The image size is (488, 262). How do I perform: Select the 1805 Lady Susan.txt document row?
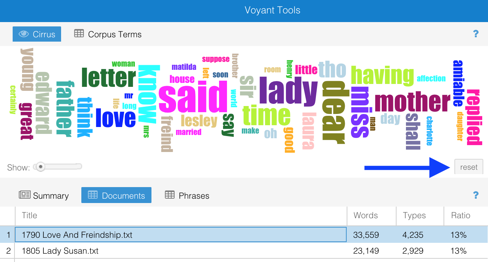[x=181, y=250]
